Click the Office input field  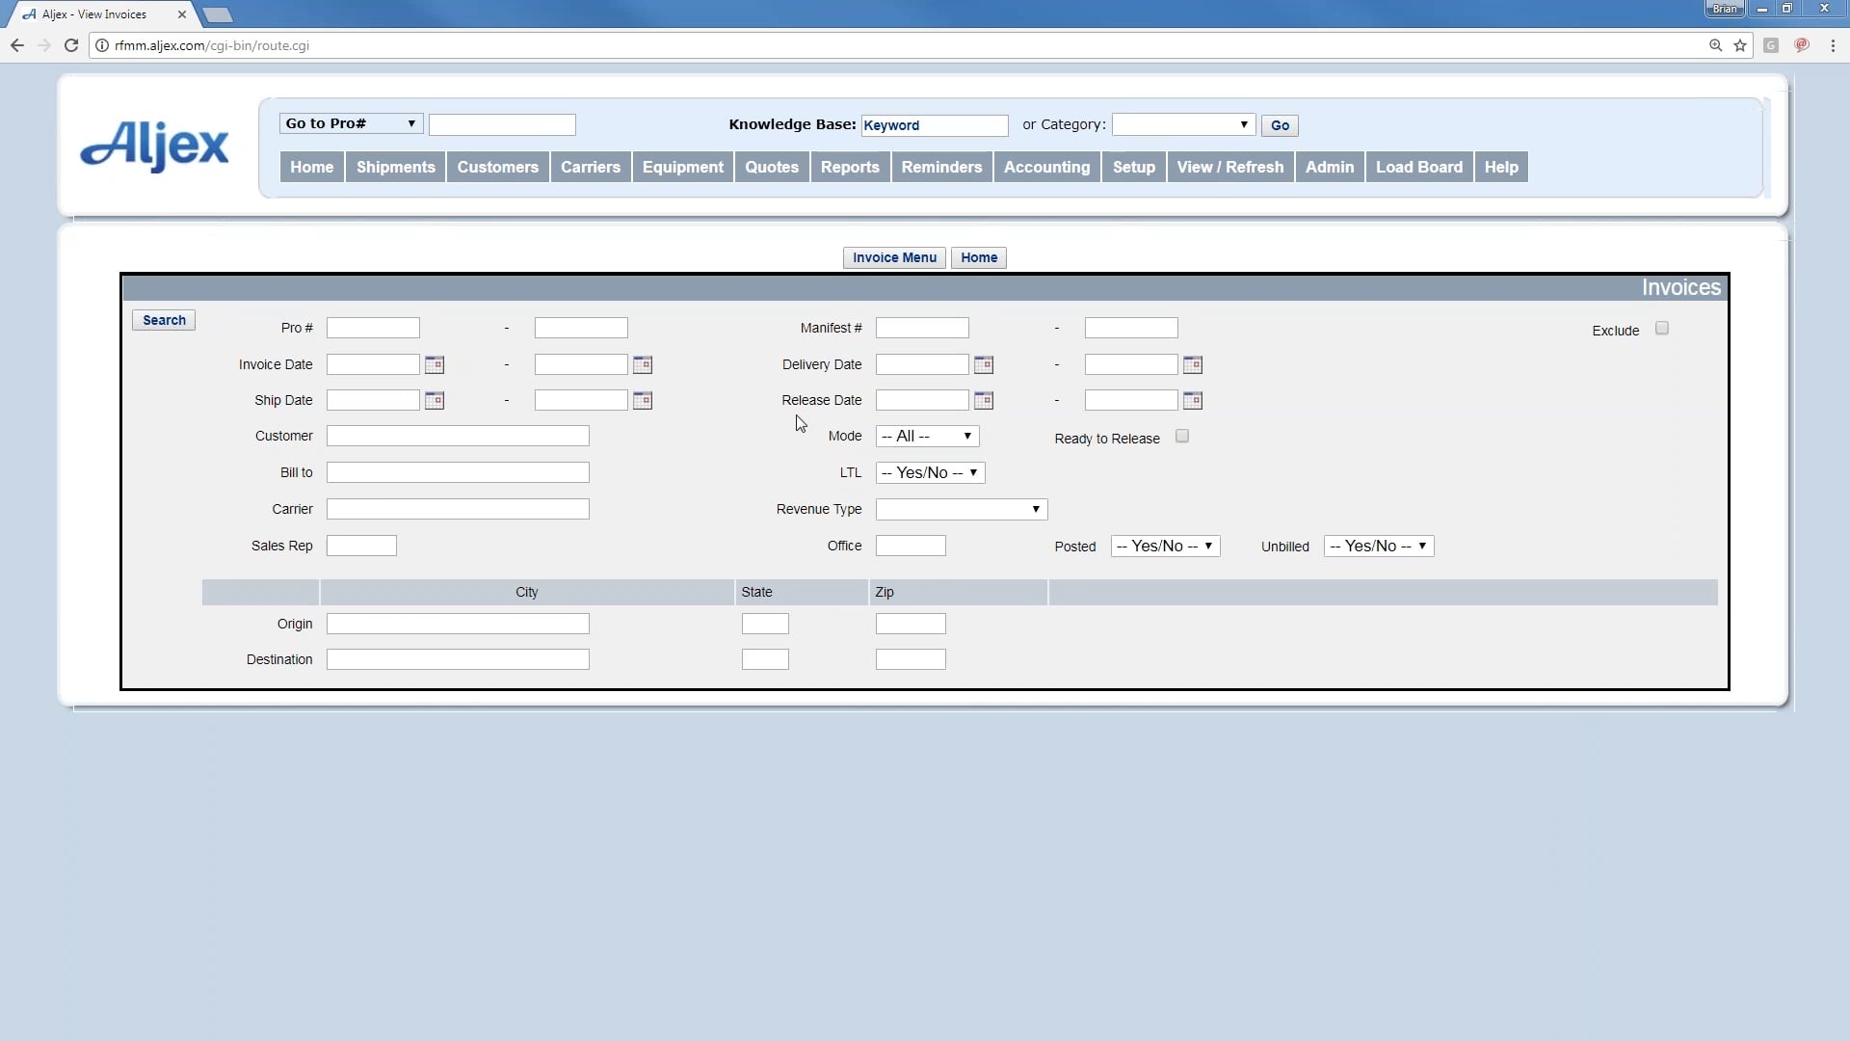pyautogui.click(x=911, y=546)
